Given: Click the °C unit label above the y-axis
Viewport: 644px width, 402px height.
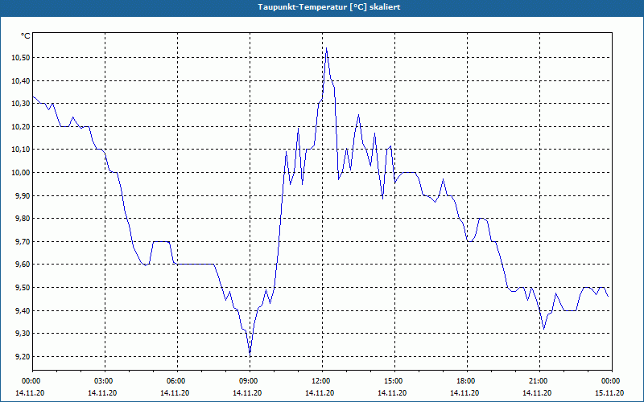Looking at the screenshot, I should [26, 36].
